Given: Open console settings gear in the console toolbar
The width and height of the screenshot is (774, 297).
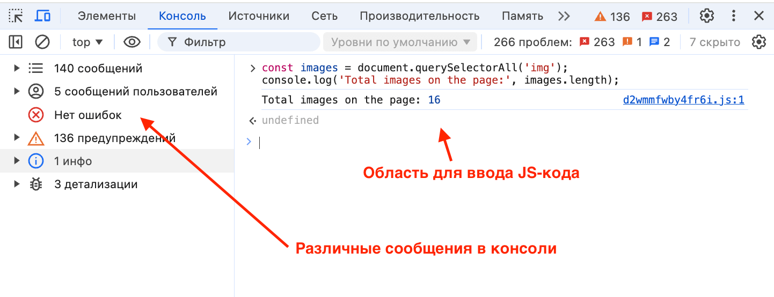Looking at the screenshot, I should coord(758,42).
